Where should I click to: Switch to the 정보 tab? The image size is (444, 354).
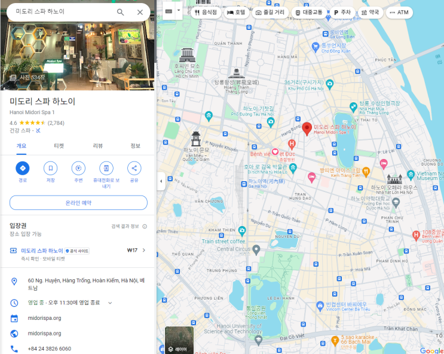point(136,146)
